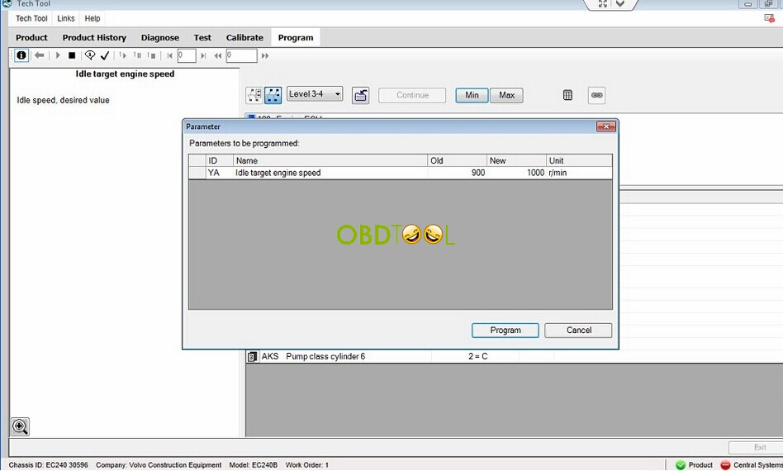
Task: Click the read-back icon next to Level dropdown
Action: 360,95
